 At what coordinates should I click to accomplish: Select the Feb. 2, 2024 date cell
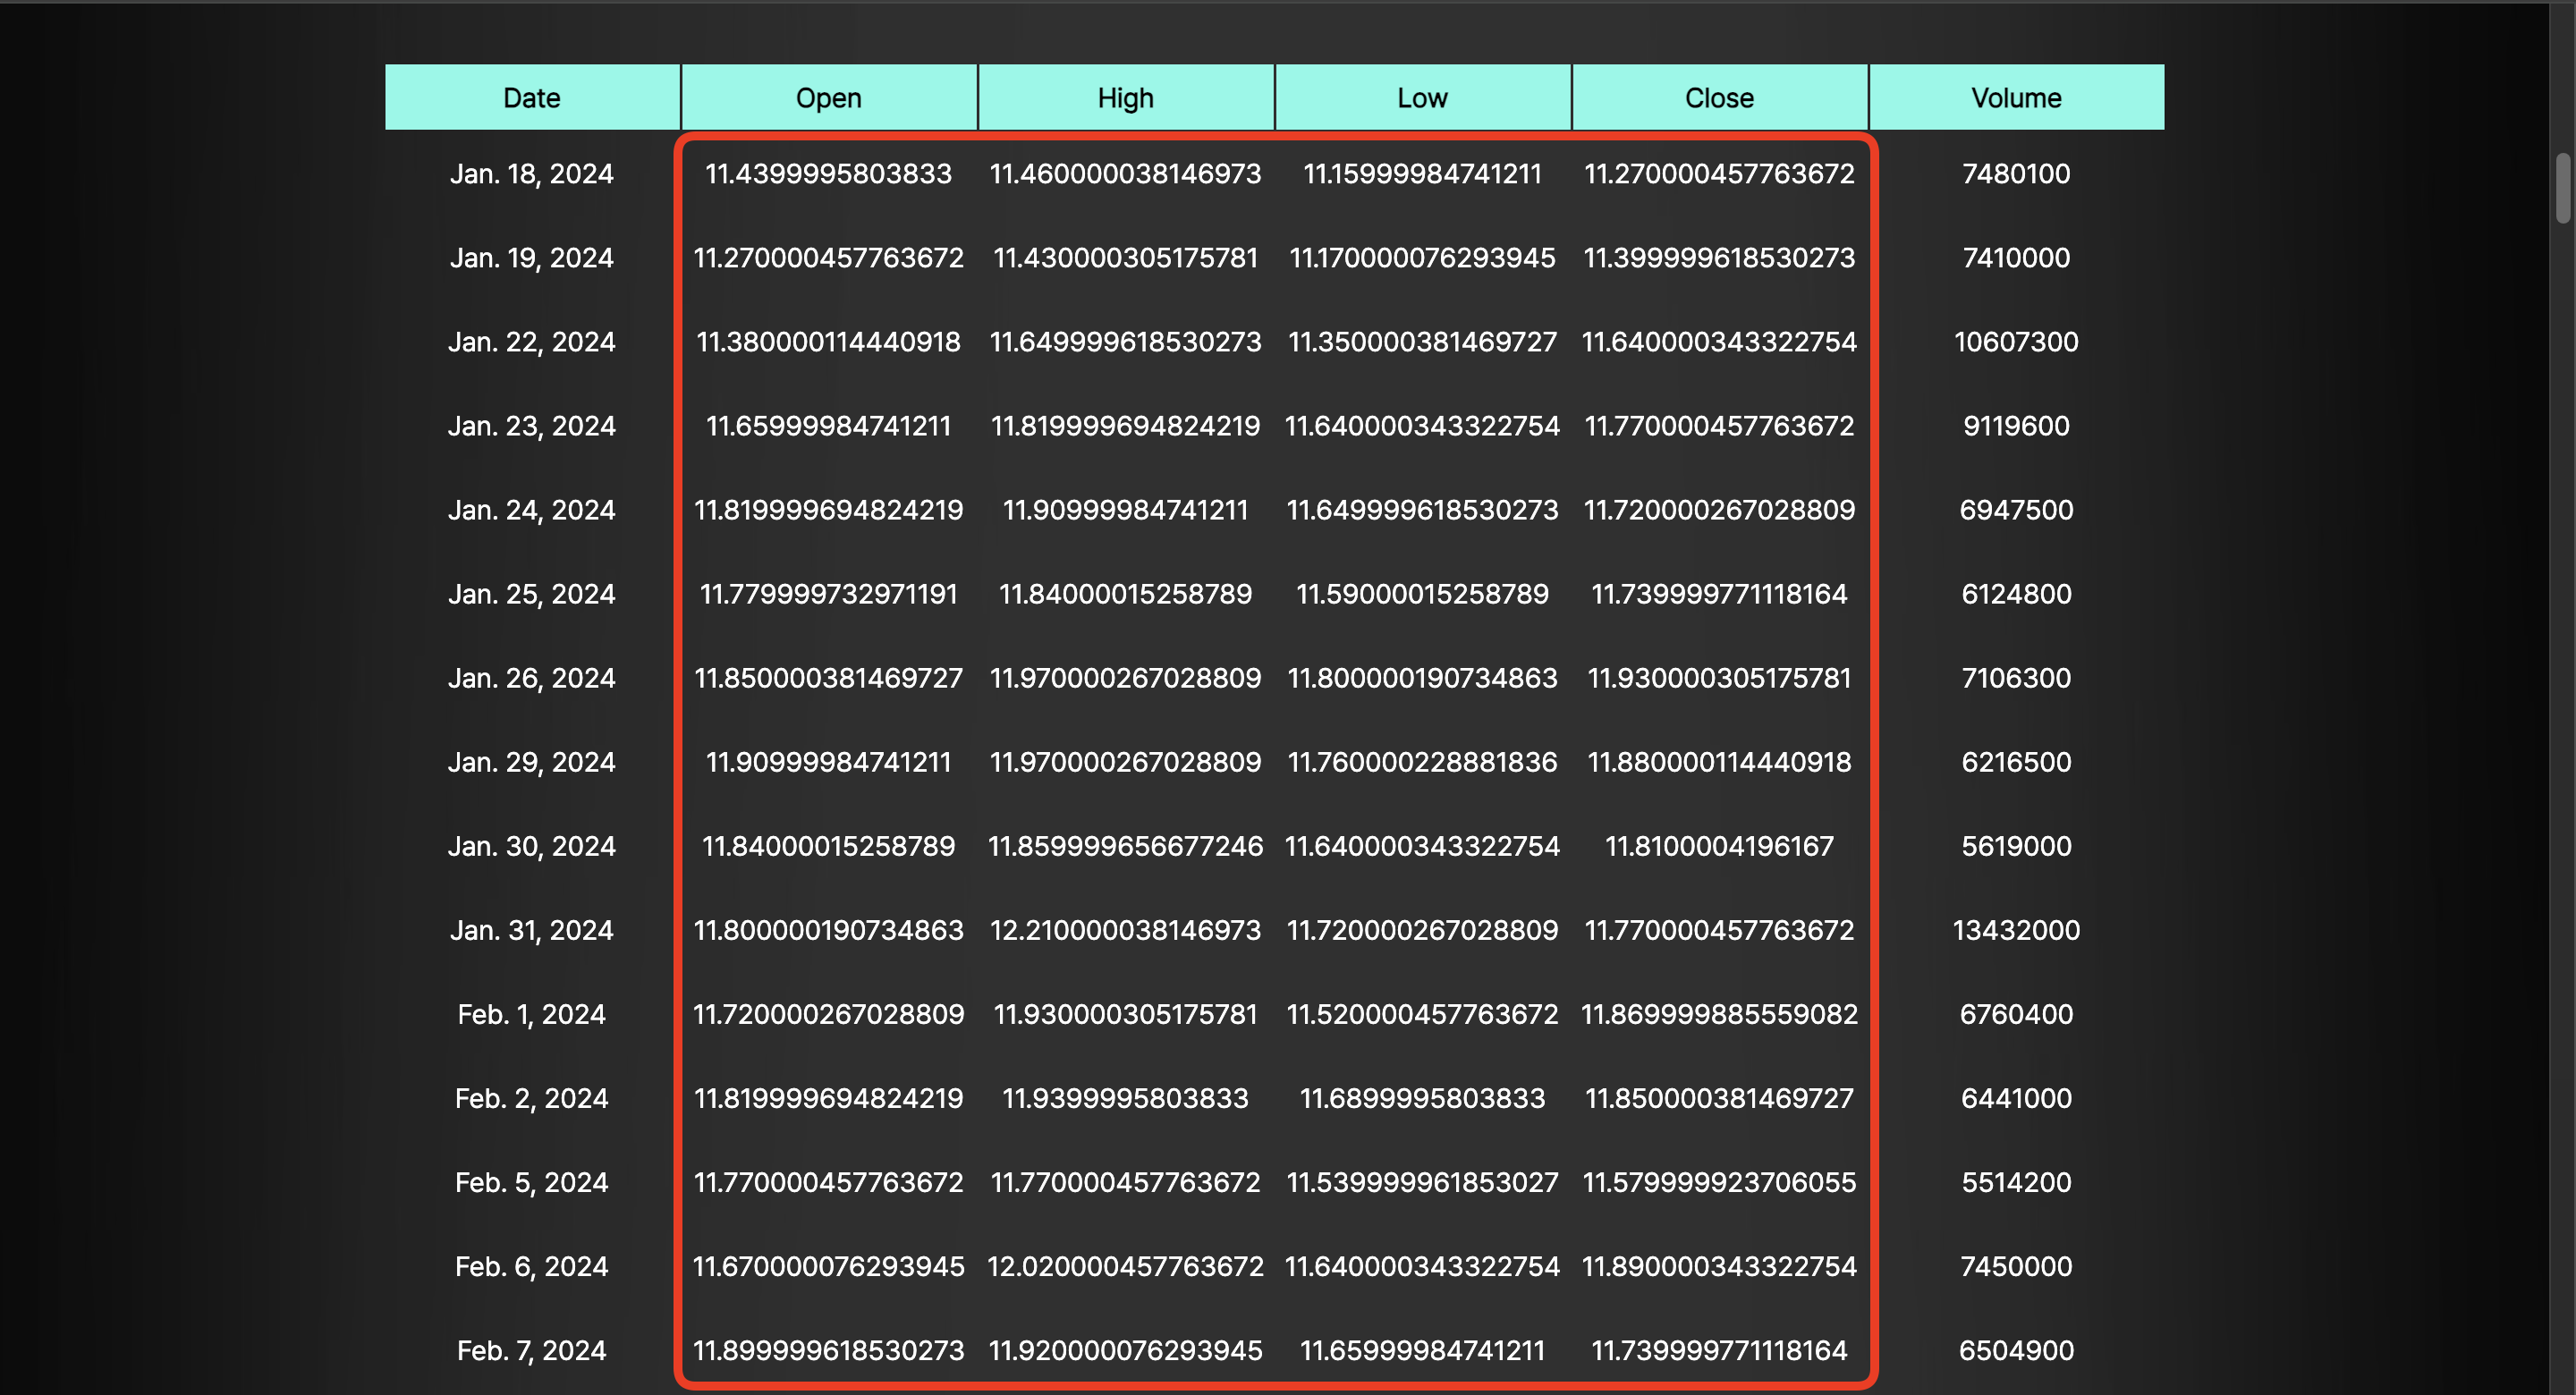[x=532, y=1098]
